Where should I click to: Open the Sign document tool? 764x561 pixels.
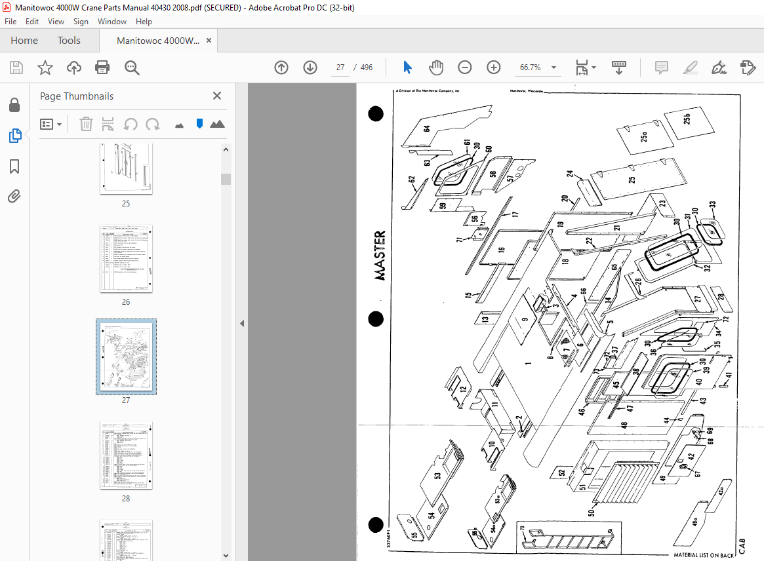click(x=719, y=68)
